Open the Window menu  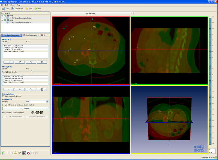coord(13,5)
